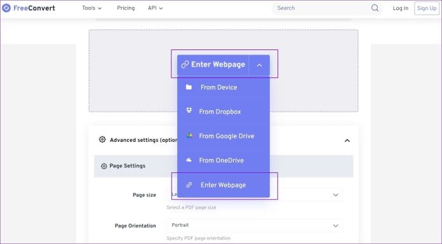Click 'Select a PDF page size' hint

tap(191, 207)
